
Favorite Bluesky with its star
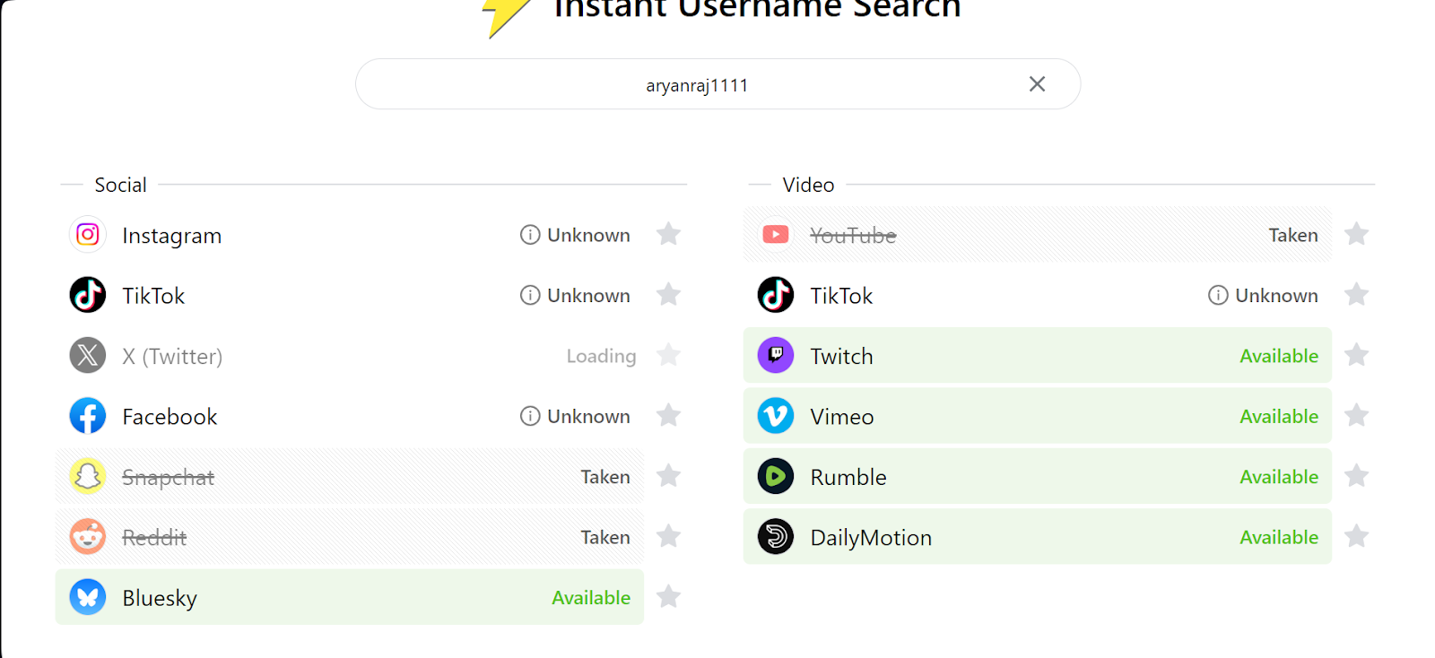668,597
